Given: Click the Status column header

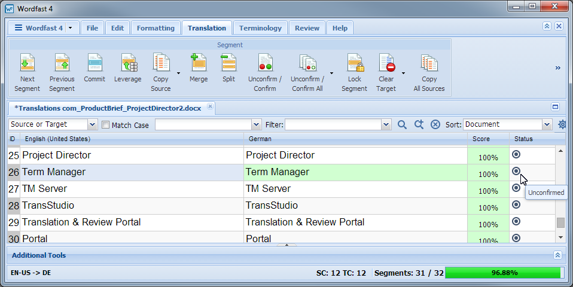Looking at the screenshot, I should pyautogui.click(x=532, y=139).
